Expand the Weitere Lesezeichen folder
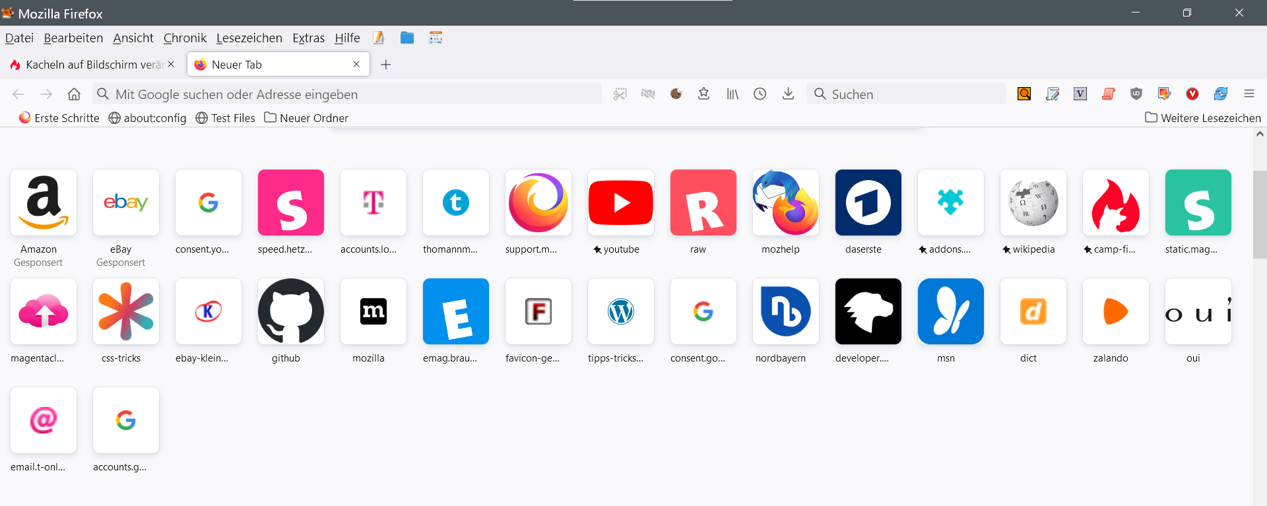The width and height of the screenshot is (1267, 506). pyautogui.click(x=1203, y=118)
